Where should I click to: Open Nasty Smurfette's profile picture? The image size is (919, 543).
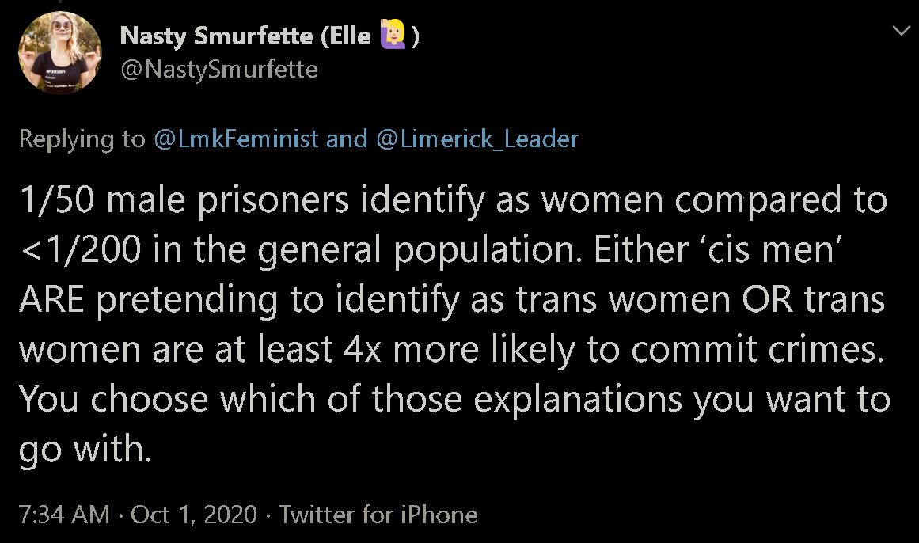[x=59, y=53]
